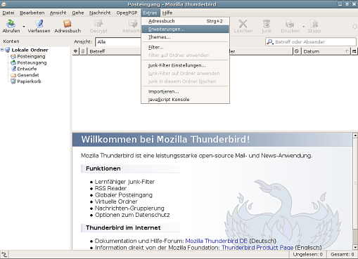Click the online status icon in status bar
This screenshot has width=358, height=259.
[4, 254]
